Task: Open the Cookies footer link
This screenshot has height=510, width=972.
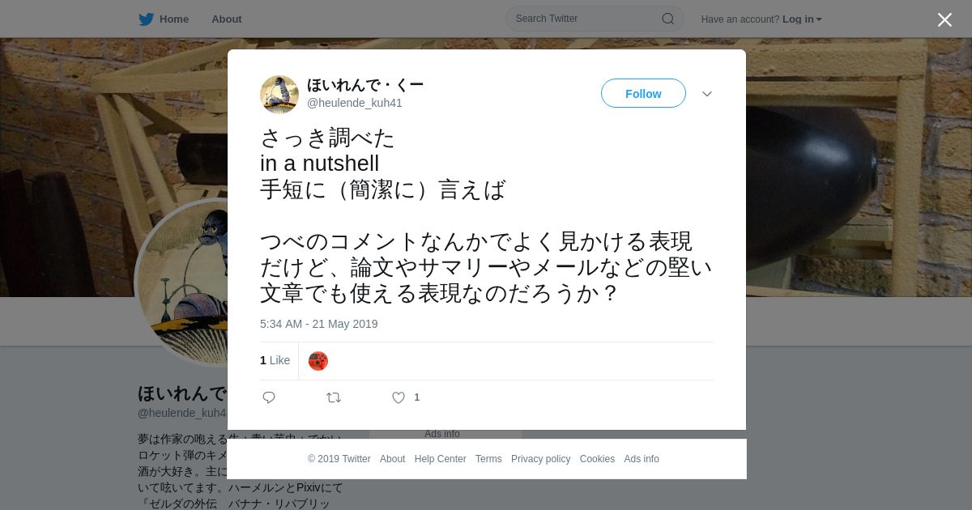Action: point(597,459)
